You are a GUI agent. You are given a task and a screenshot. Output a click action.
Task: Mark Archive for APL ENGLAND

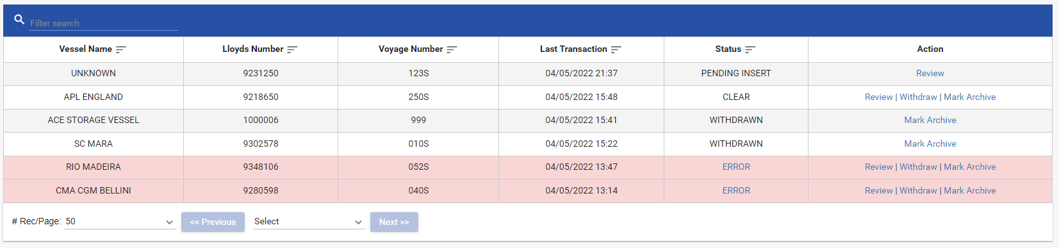pos(969,97)
